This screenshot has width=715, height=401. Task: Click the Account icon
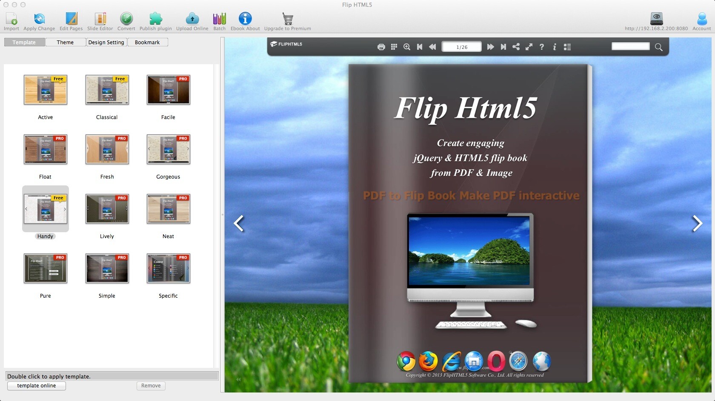click(x=702, y=19)
